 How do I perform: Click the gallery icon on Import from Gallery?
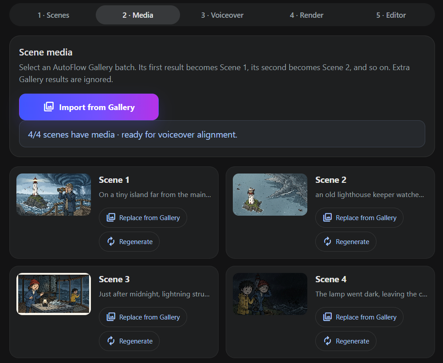tap(49, 107)
